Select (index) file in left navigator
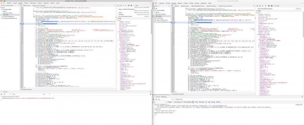Viewport: 304px width, 125px height. tap(7, 15)
